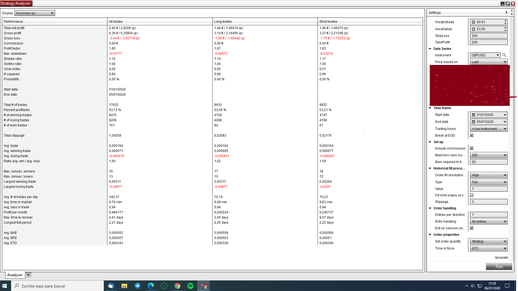The width and height of the screenshot is (518, 291).
Task: Open File Explorer from the taskbar
Action: click(x=124, y=286)
